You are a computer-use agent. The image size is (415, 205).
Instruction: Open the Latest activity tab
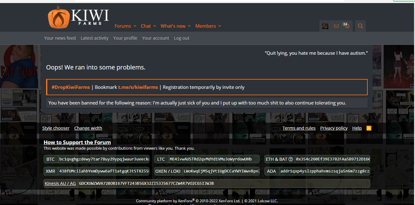coord(95,38)
